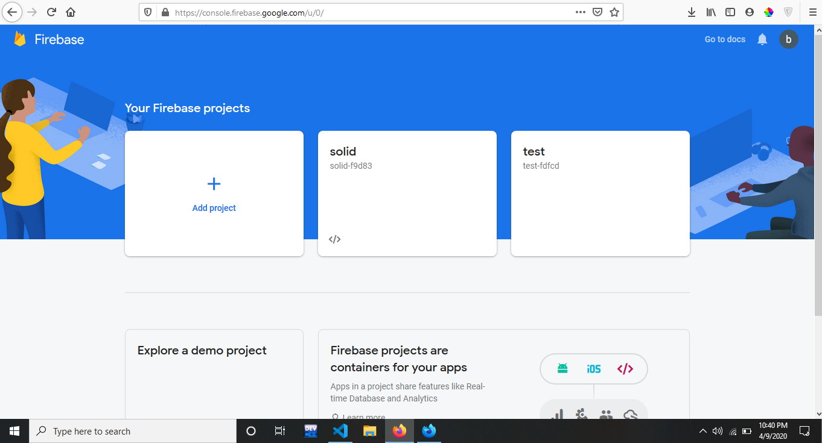
Task: Click the plus icon to add project
Action: 214,184
